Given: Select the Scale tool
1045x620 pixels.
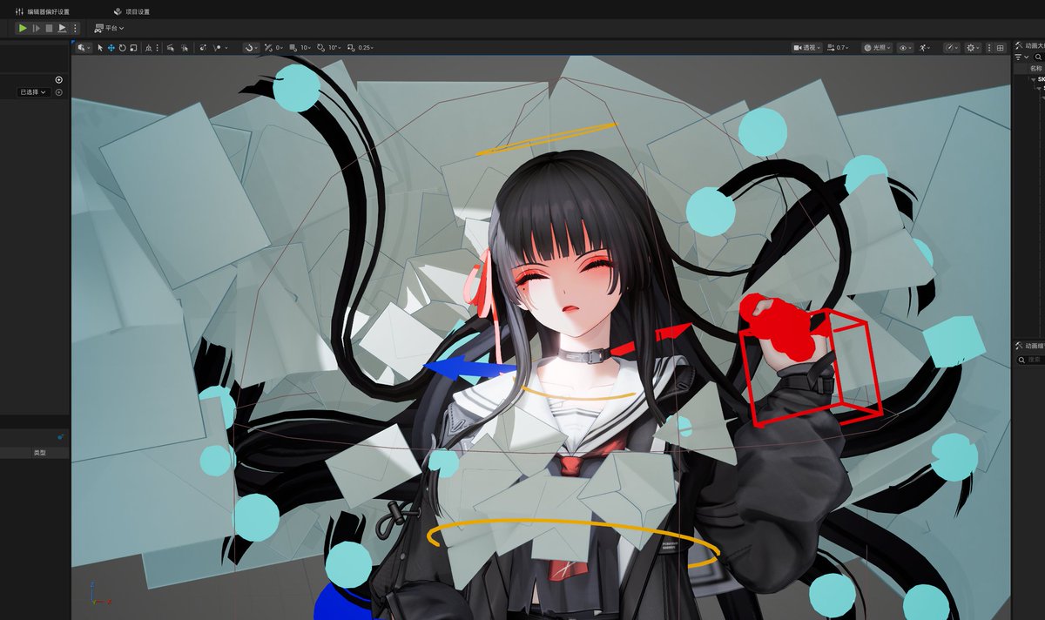Looking at the screenshot, I should 133,48.
